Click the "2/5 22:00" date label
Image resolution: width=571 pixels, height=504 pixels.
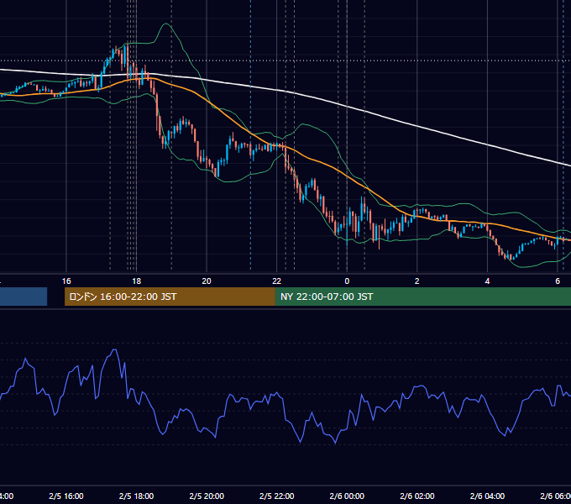277,496
